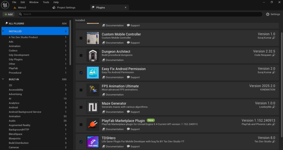283x150 pixels.
Task: Enable the Custom Mobile Controller plugin checkbox
Action: click(x=81, y=38)
